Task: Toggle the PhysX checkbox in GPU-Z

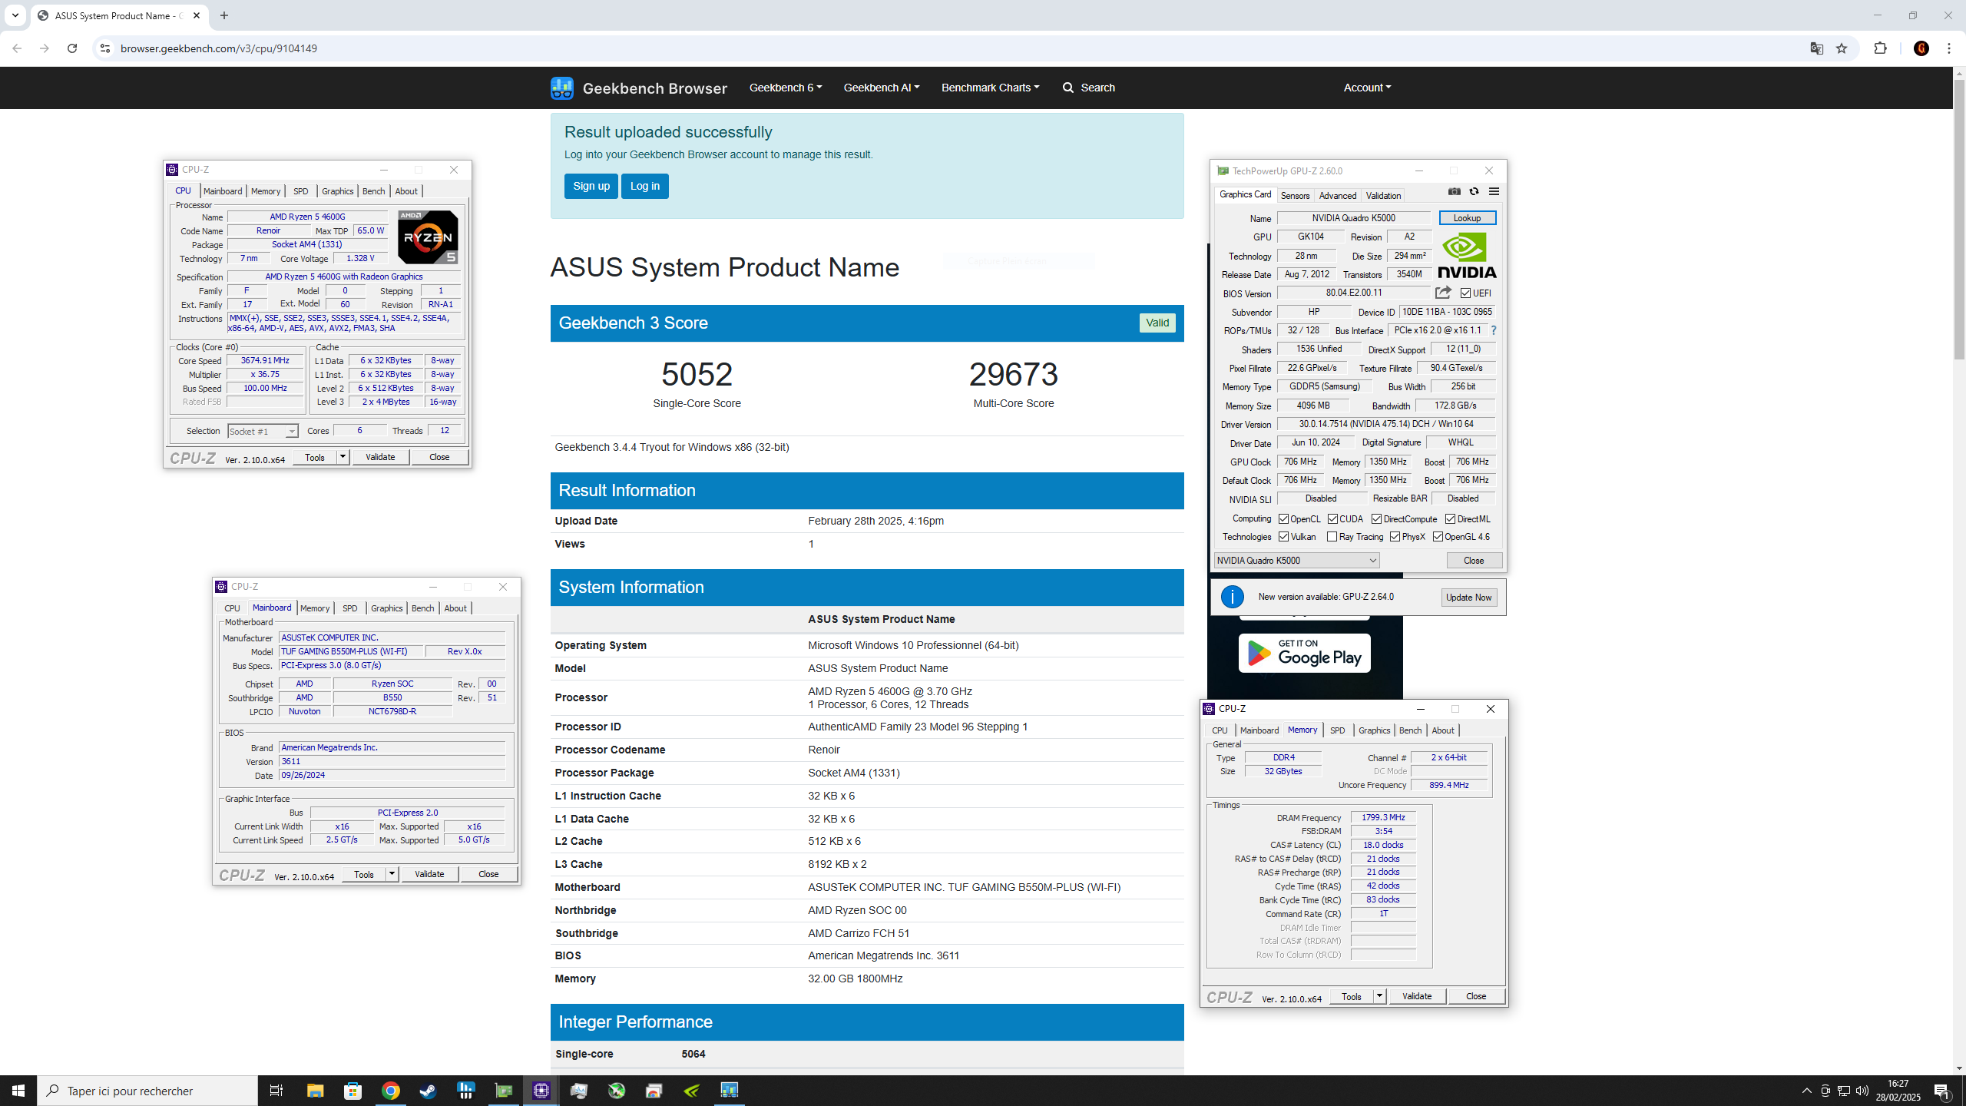Action: pos(1395,537)
